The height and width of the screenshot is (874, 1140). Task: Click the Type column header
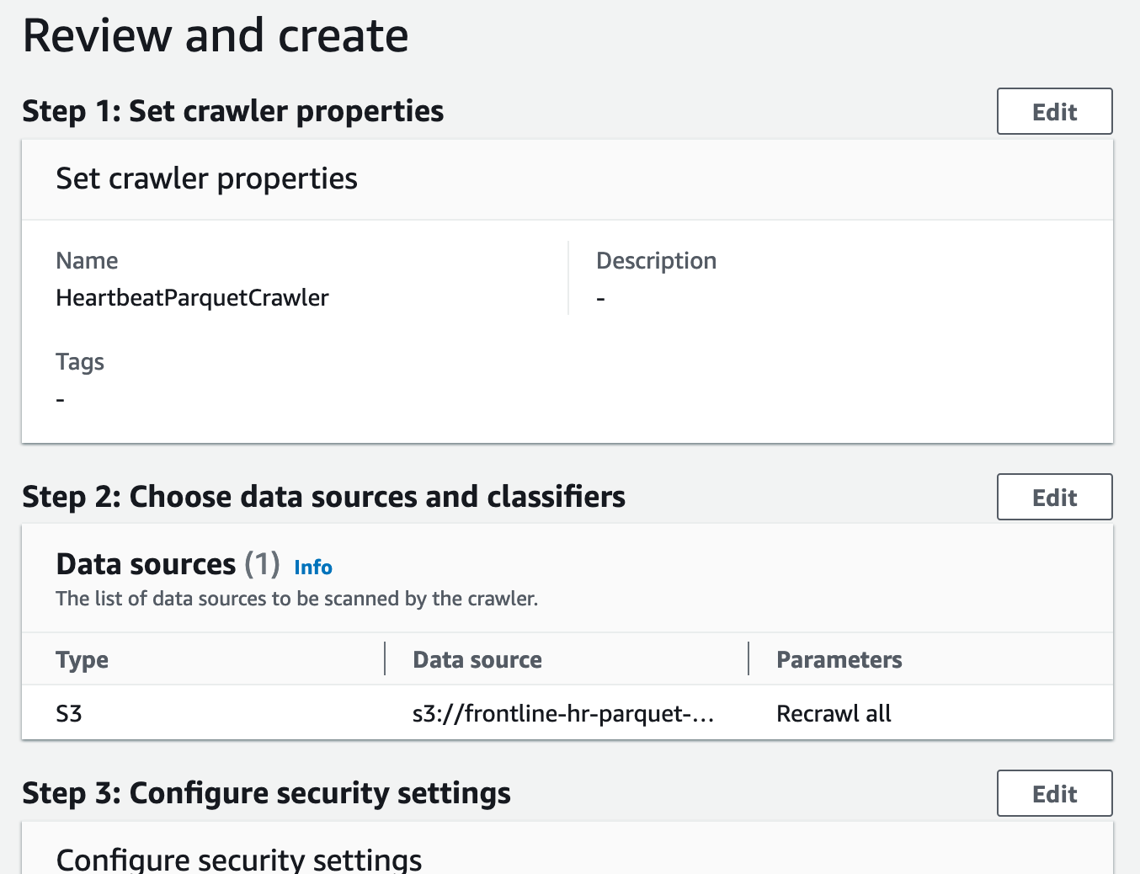(82, 659)
